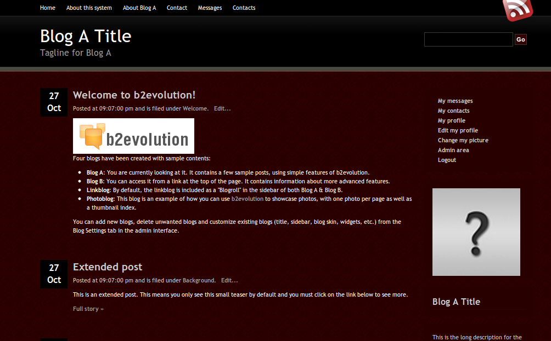551x341 pixels.
Task: Go to Home in top navigation
Action: point(47,8)
